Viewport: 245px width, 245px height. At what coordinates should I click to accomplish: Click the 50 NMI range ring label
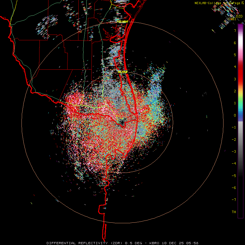[x=122, y=72]
